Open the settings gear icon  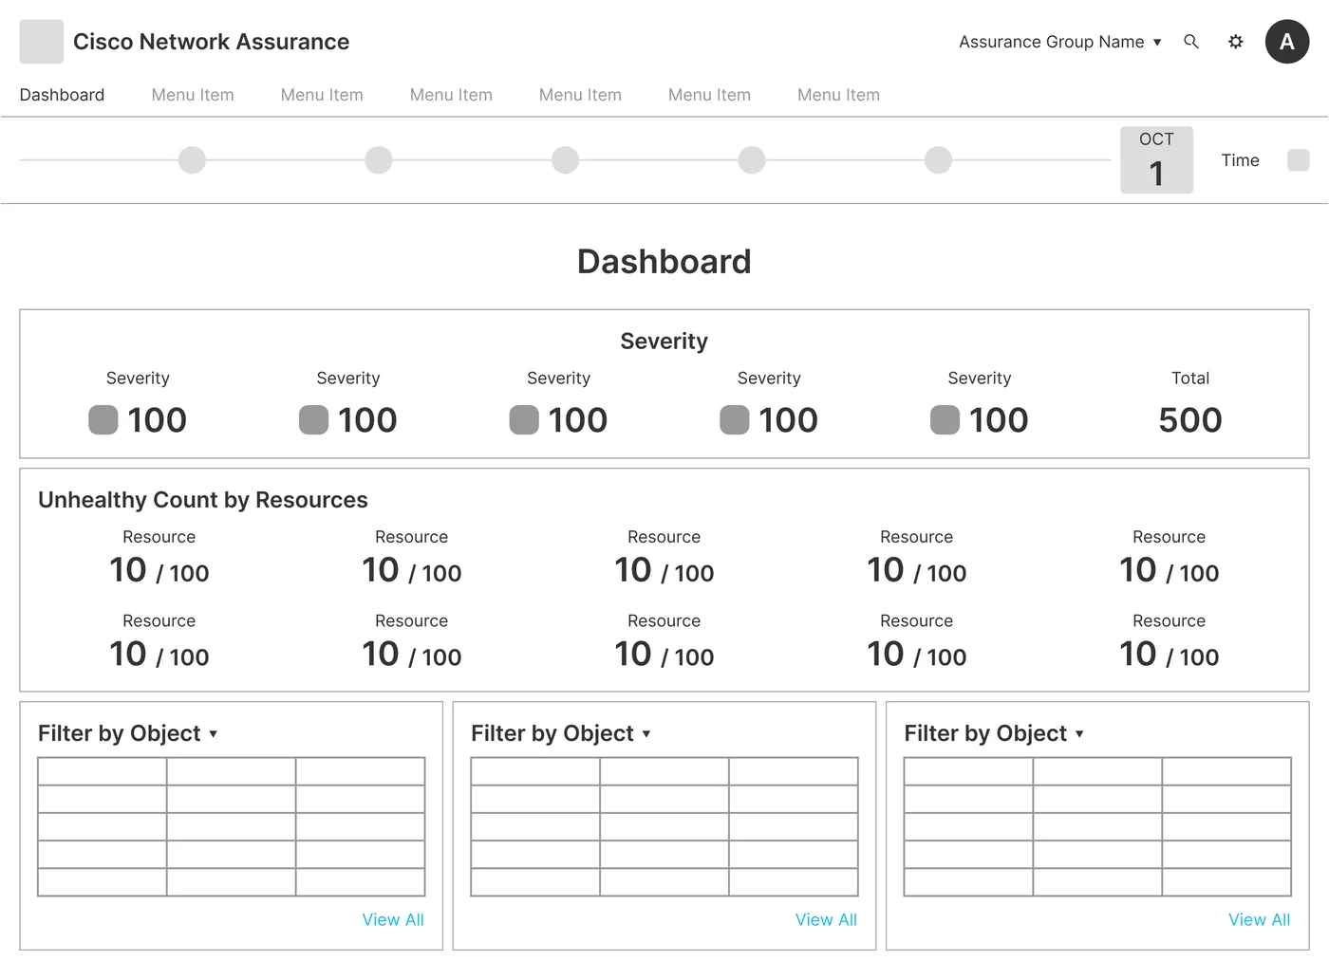point(1235,42)
